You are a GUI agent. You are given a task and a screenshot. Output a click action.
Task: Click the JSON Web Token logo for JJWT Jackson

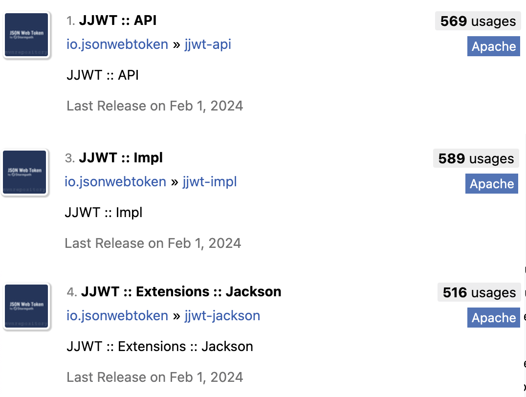click(x=26, y=306)
